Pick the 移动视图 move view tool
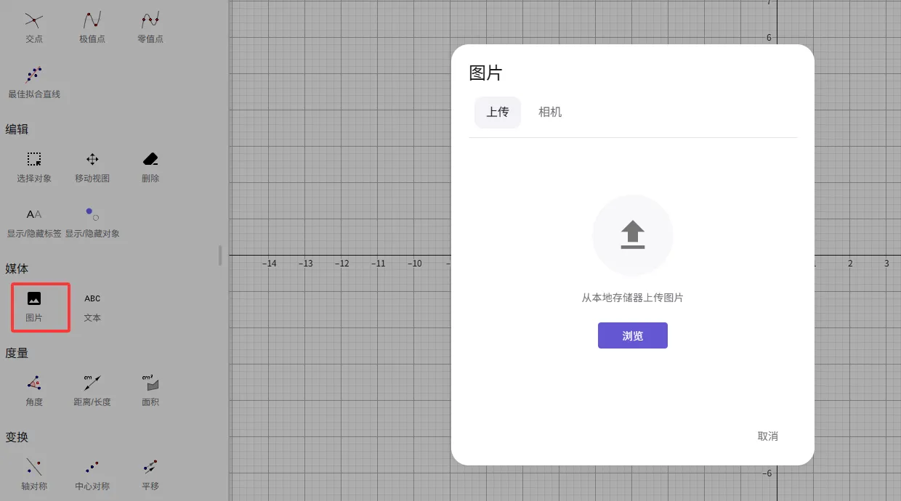This screenshot has width=901, height=501. [x=92, y=166]
